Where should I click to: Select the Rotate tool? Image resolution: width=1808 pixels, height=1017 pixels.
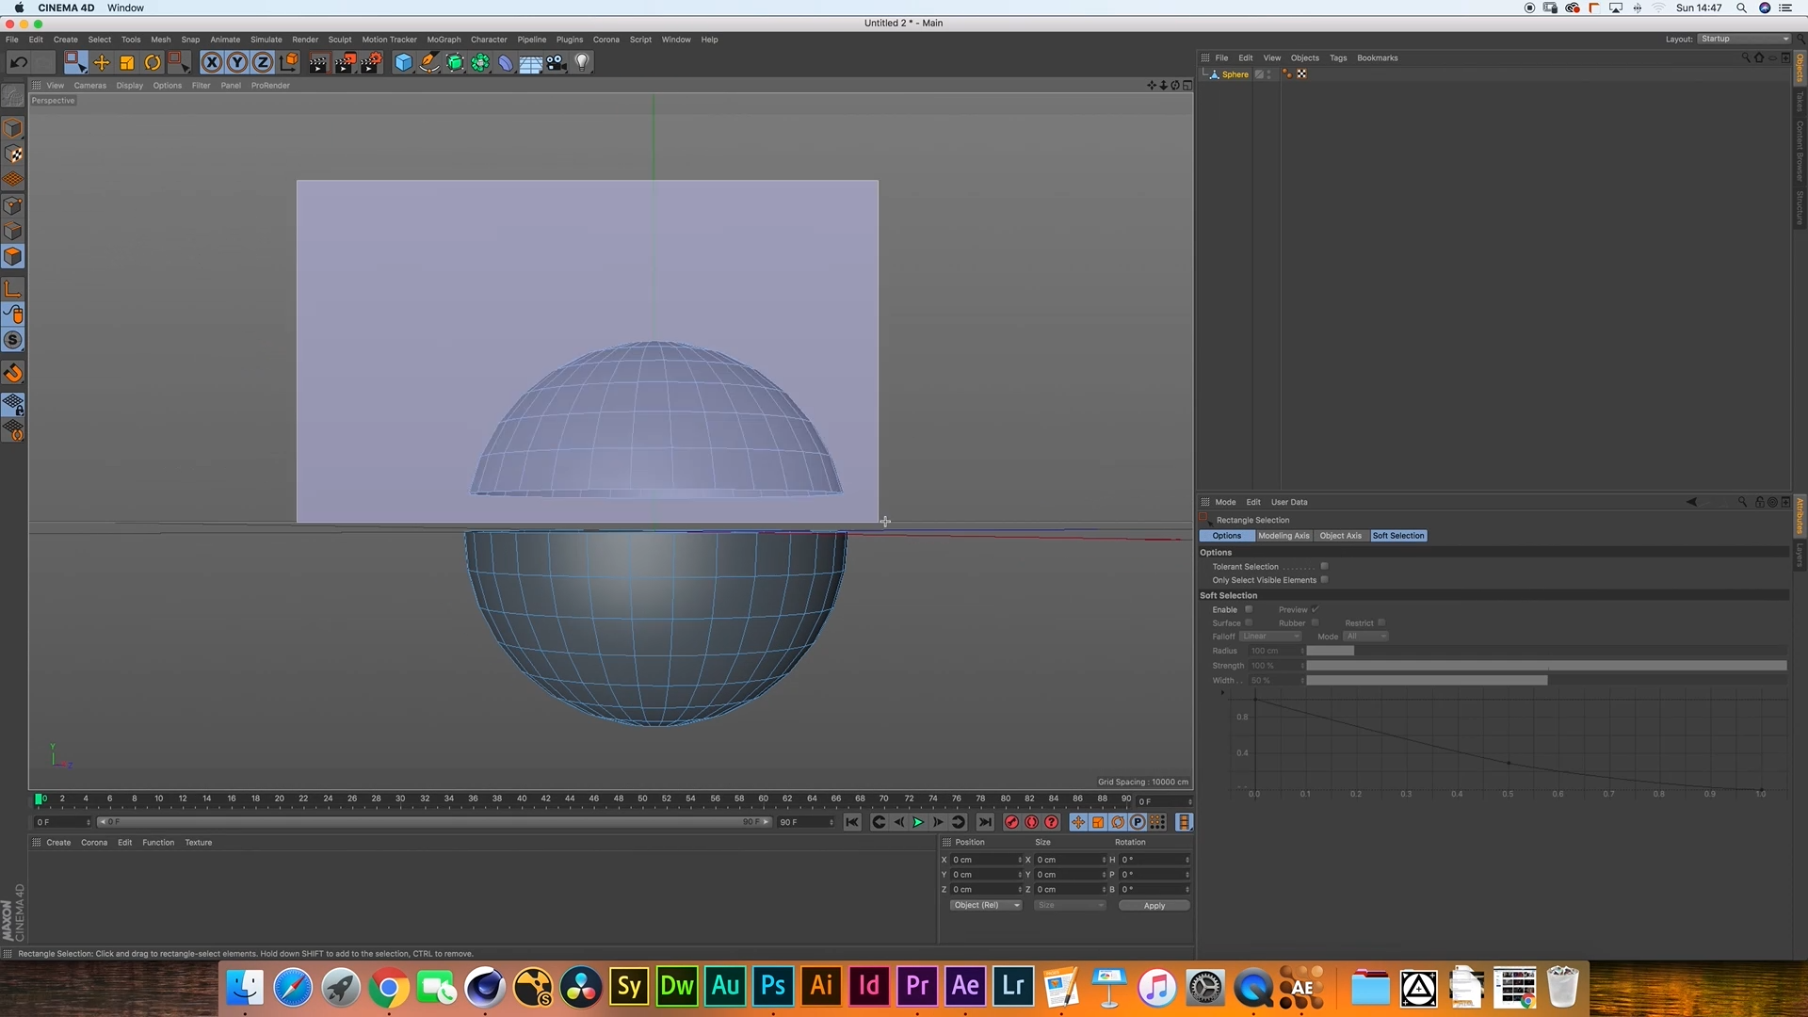pyautogui.click(x=153, y=62)
